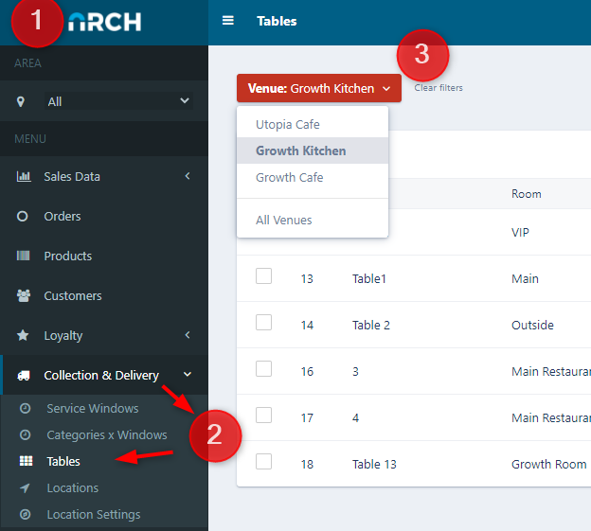Viewport: 591px width, 531px height.
Task: Check the box for Table 13 row
Action: (263, 462)
